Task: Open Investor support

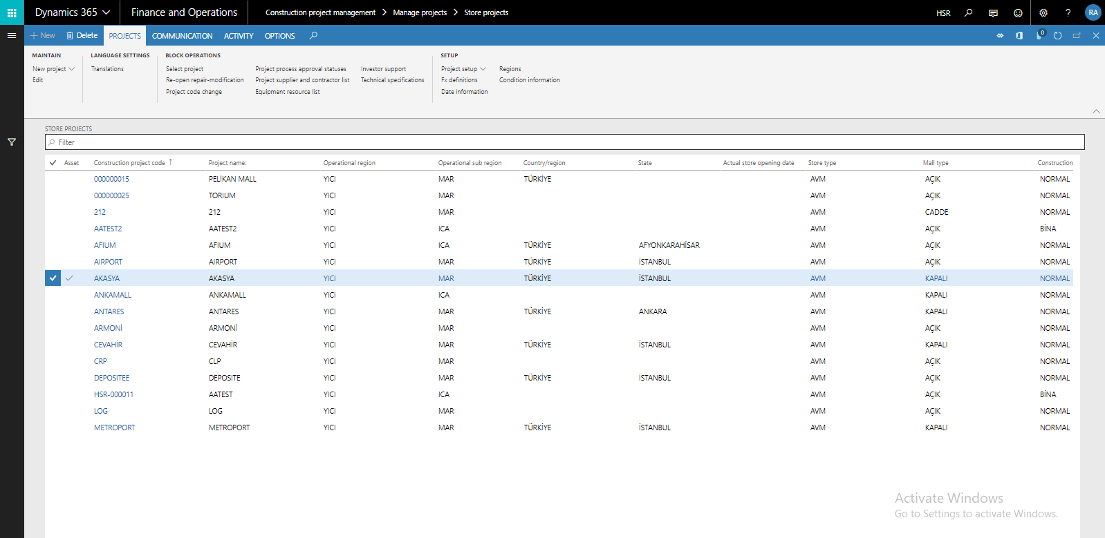Action: pos(383,69)
